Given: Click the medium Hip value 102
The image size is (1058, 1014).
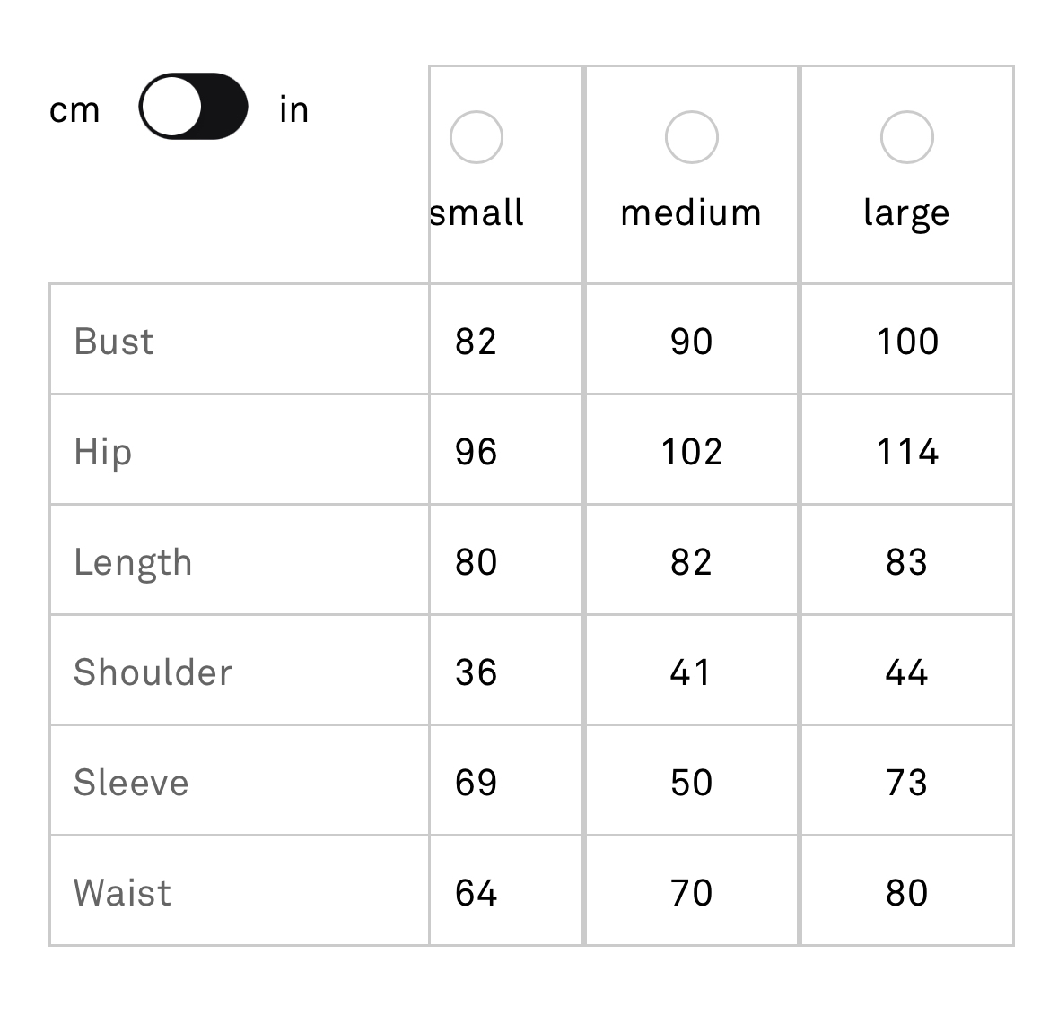Looking at the screenshot, I should click(x=692, y=452).
